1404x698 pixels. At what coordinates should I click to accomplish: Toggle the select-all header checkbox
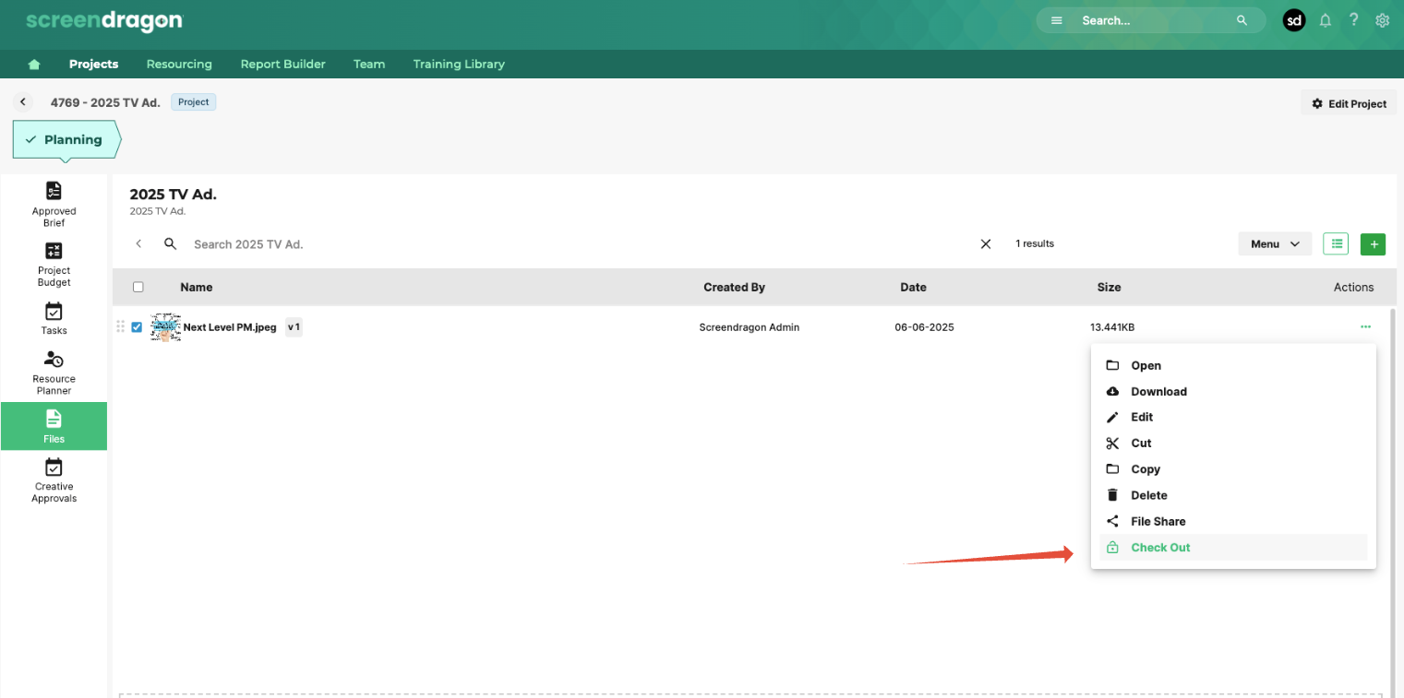click(x=138, y=287)
